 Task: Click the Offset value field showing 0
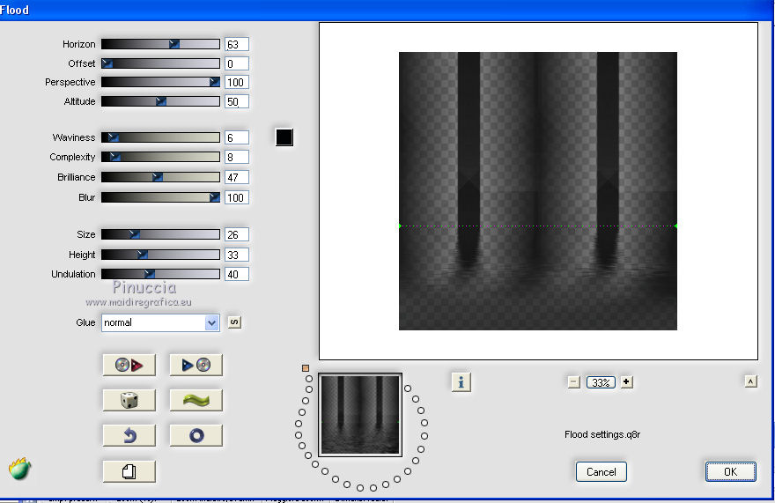pyautogui.click(x=237, y=63)
